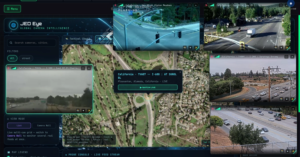This screenshot has width=300, height=157.
Task: Take snapshot of Hwy 89 at Hwy 28 feed
Action: tap(276, 48)
